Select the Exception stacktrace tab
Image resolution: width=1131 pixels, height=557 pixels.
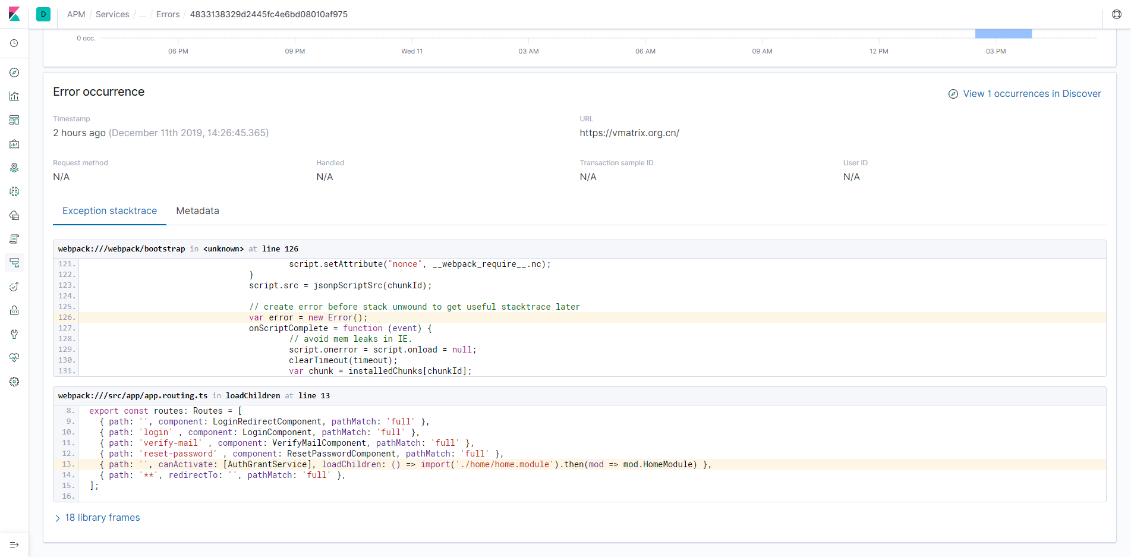110,211
